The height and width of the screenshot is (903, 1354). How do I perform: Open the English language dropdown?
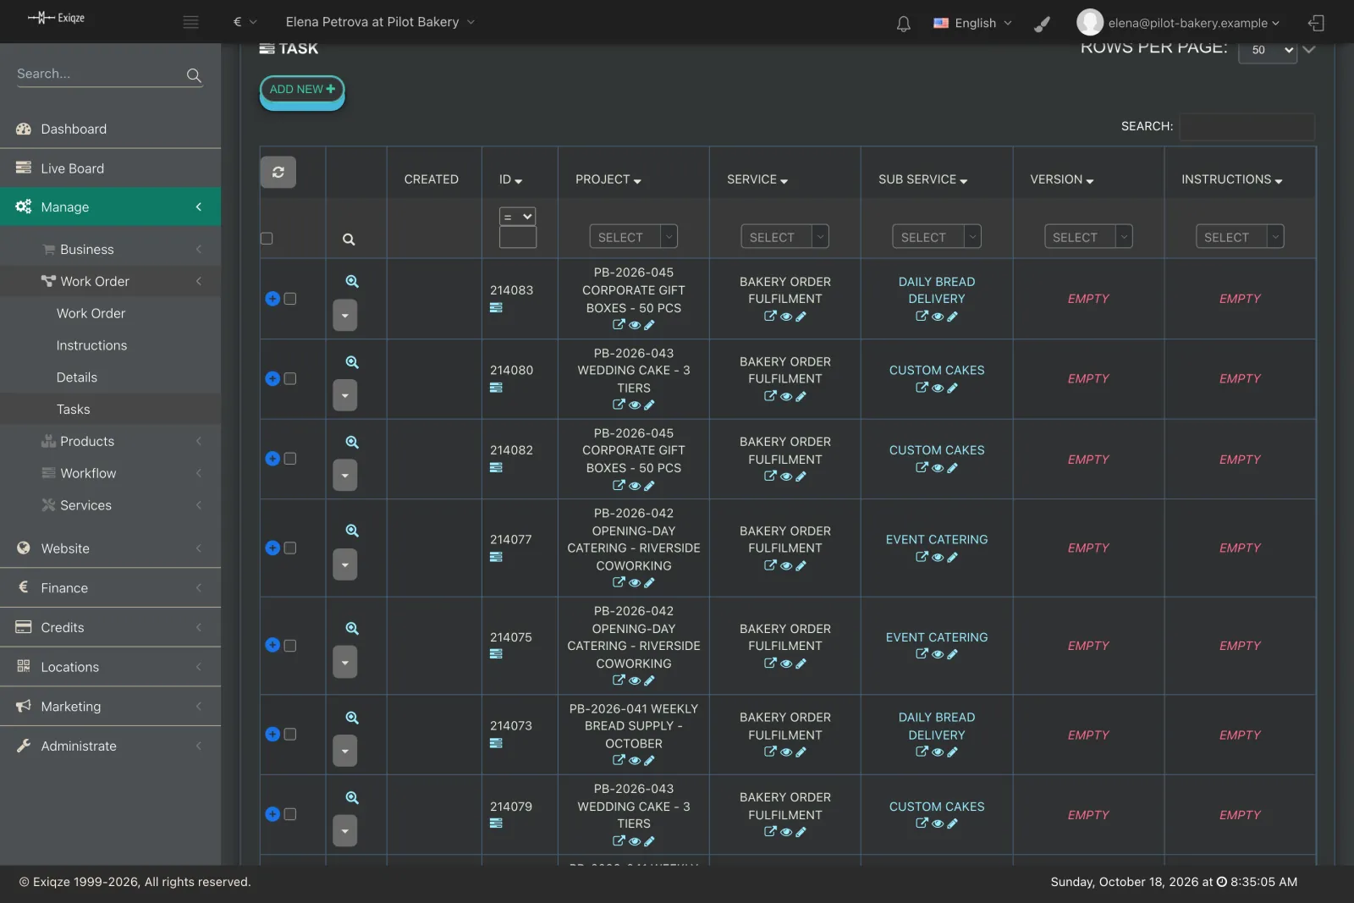click(972, 23)
